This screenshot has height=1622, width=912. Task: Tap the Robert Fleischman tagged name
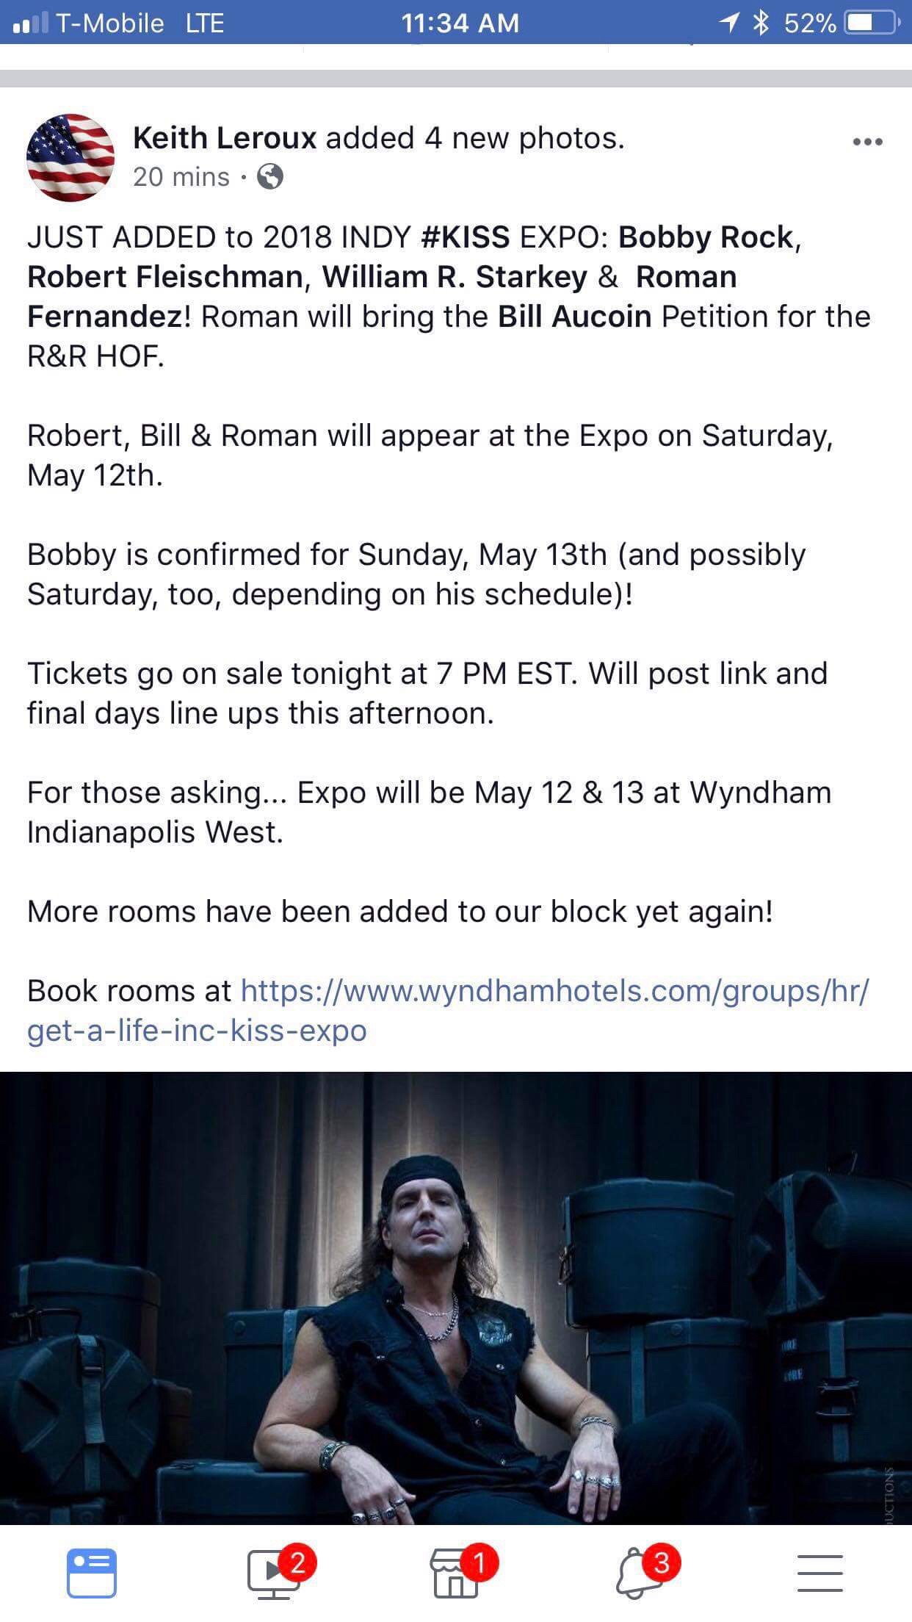click(x=164, y=277)
